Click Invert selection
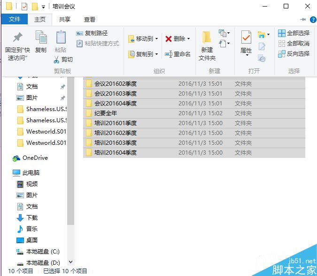 pyautogui.click(x=294, y=54)
